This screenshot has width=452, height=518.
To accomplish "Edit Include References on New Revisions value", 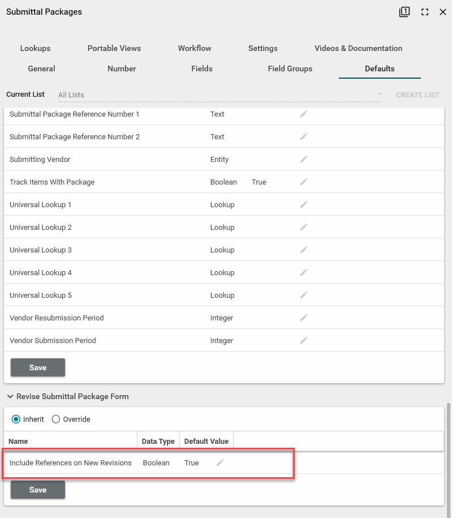I will coord(220,463).
